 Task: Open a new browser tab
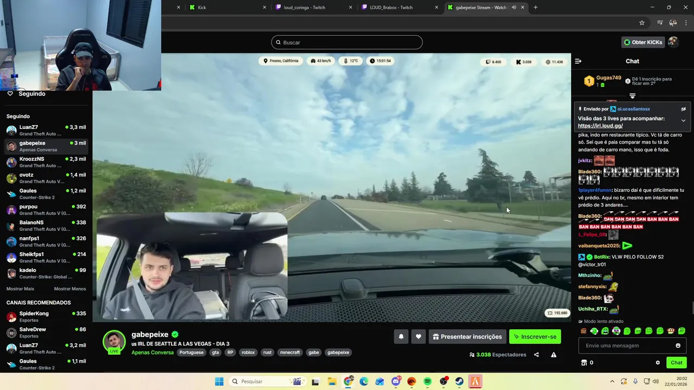pos(536,8)
